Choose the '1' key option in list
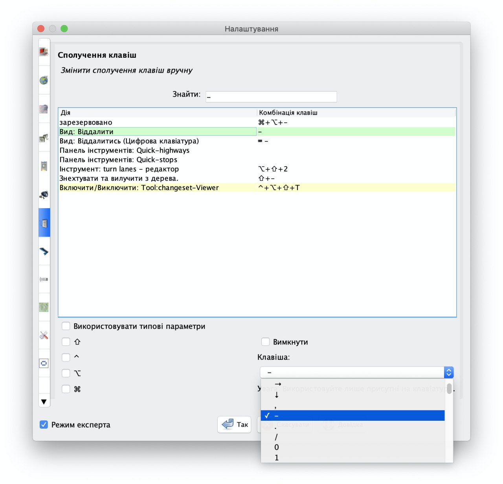Image resolution: width=503 pixels, height=484 pixels. 353,457
